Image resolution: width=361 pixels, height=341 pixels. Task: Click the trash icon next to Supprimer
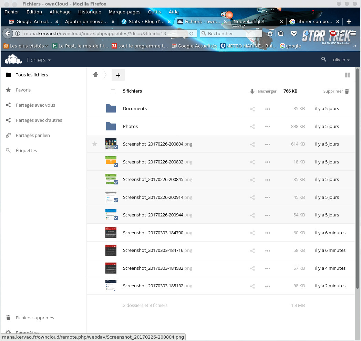coord(347,92)
